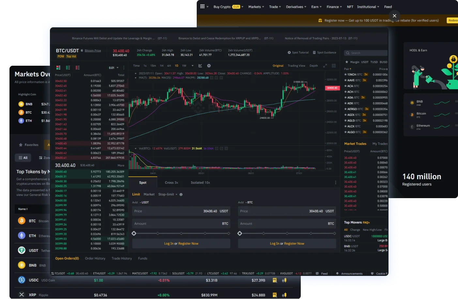458x299 pixels.
Task: Open Top Movers FAQ link
Action: tap(366, 223)
